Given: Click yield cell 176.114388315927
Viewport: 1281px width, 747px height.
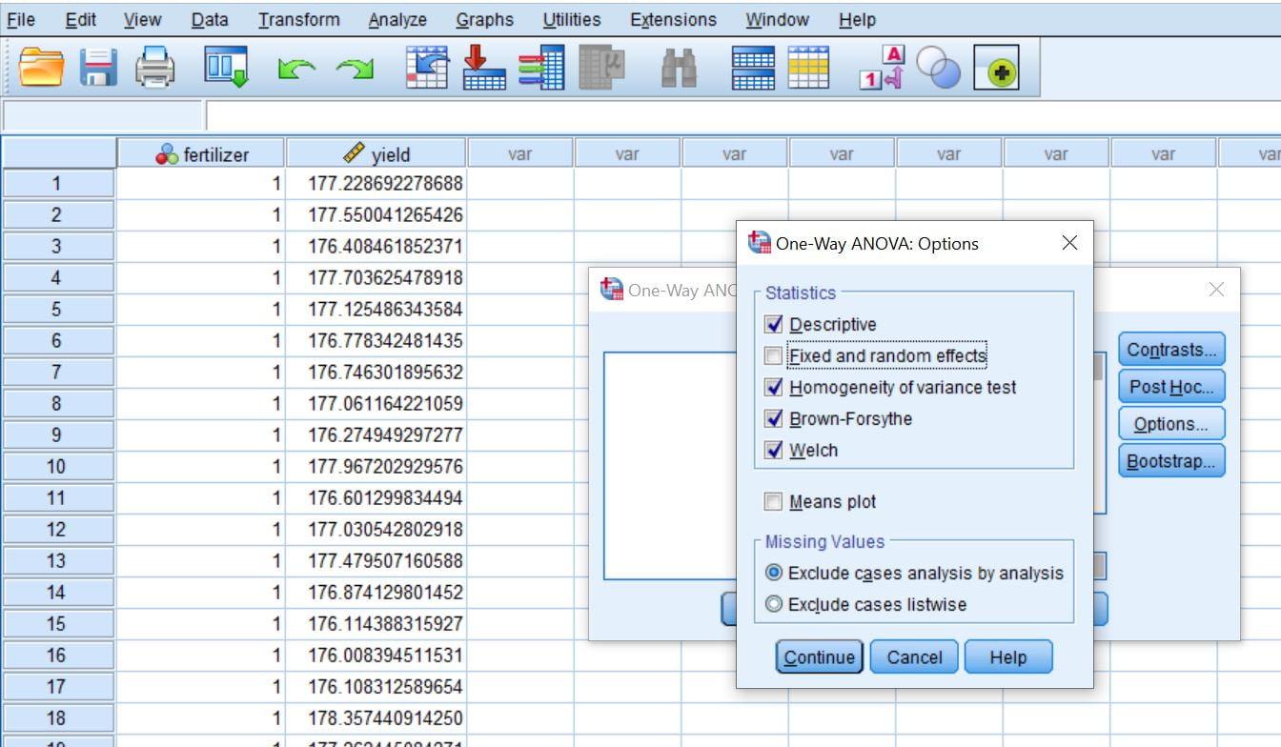Looking at the screenshot, I should [376, 623].
